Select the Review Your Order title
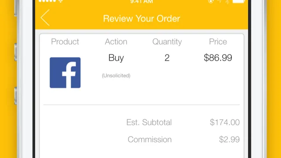The width and height of the screenshot is (281, 158). [141, 18]
